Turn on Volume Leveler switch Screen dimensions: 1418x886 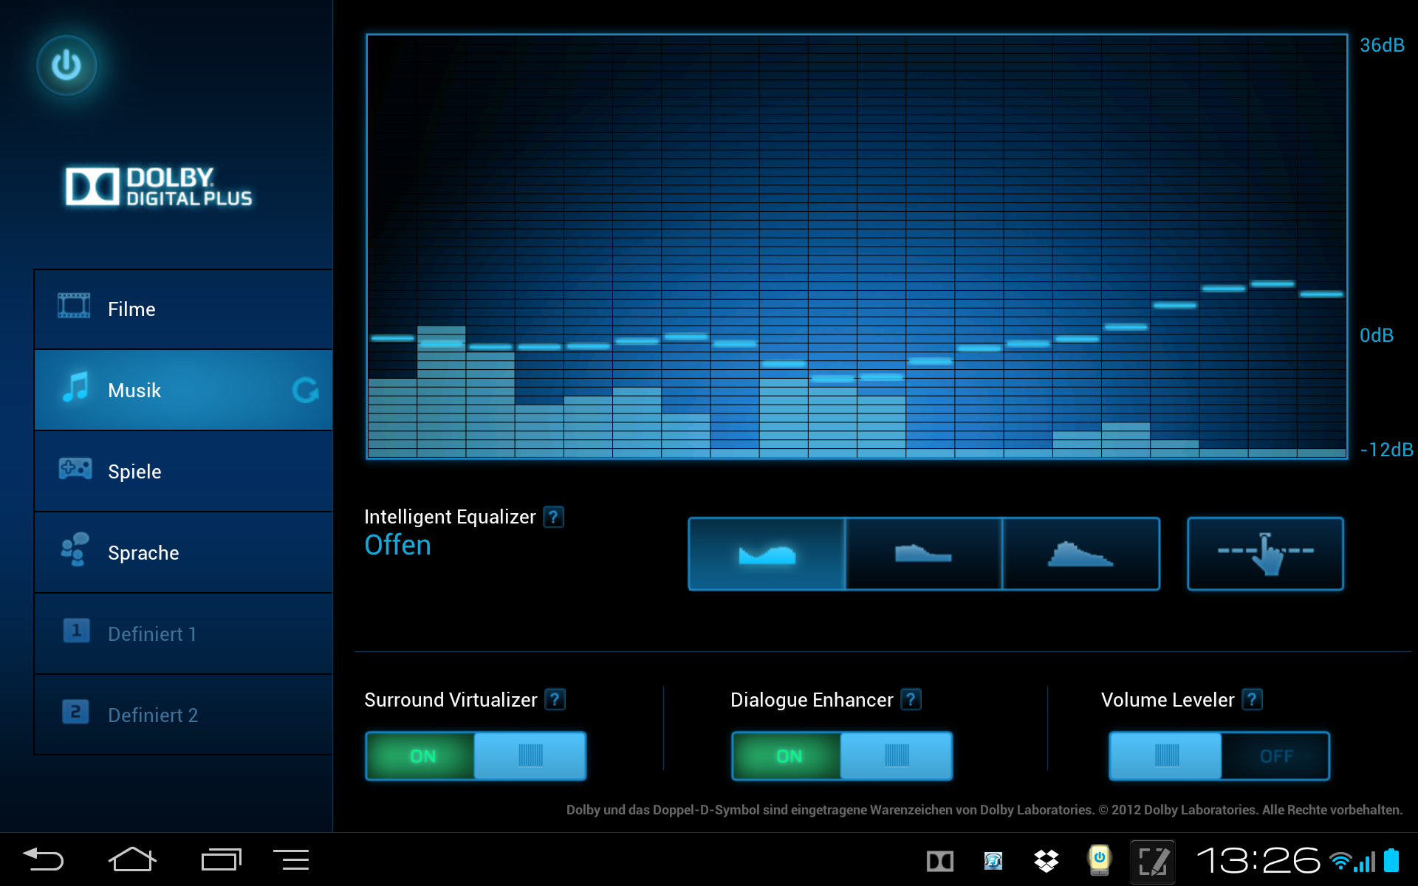click(x=1219, y=756)
